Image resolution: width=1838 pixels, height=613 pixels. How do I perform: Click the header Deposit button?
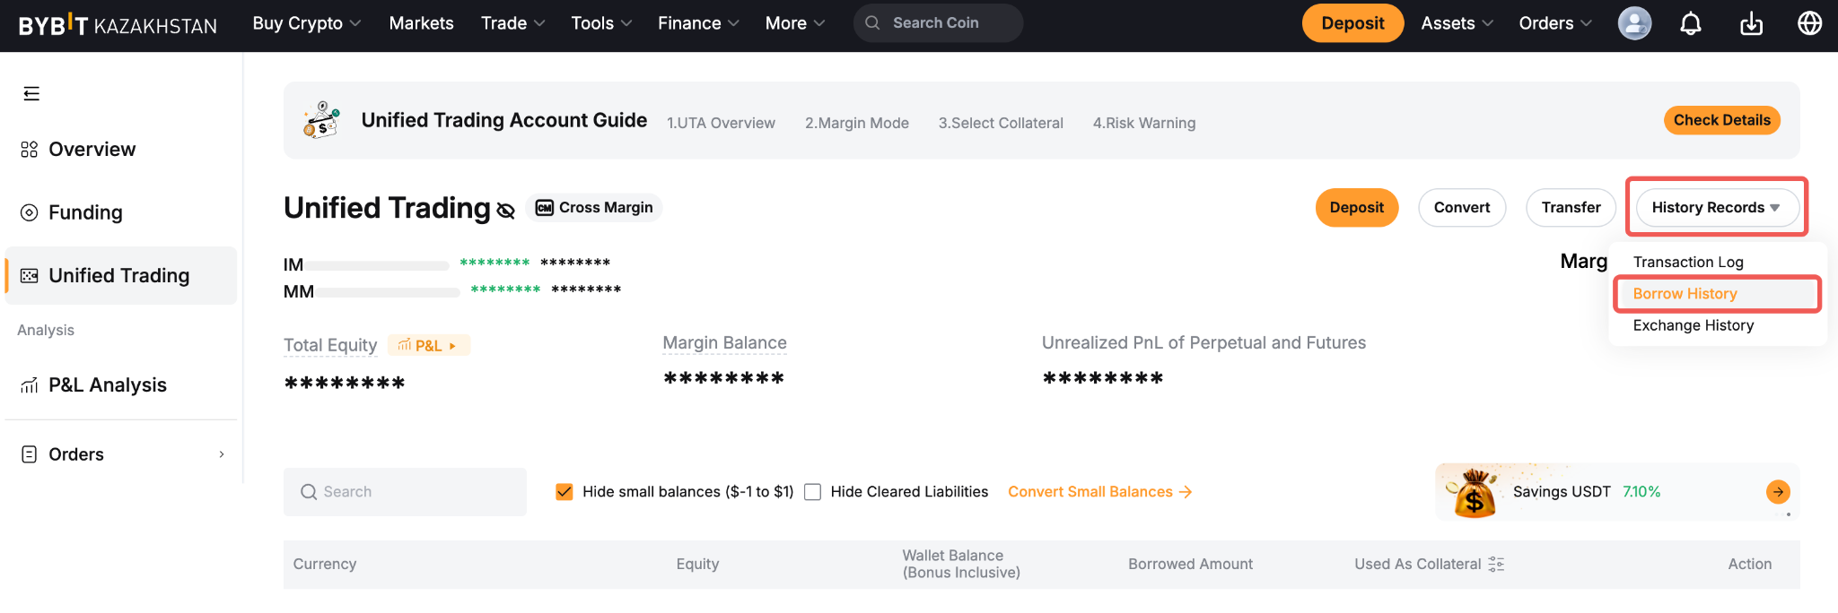(1352, 23)
